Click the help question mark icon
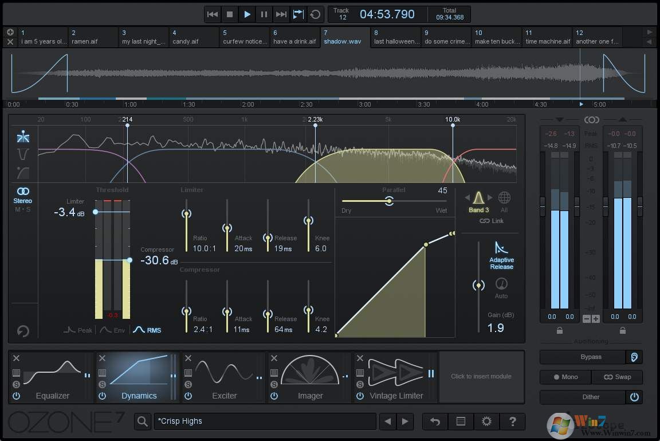The width and height of the screenshot is (660, 441). click(512, 421)
